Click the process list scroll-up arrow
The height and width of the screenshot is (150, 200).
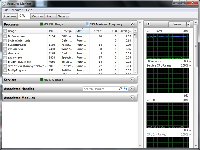coord(135,30)
